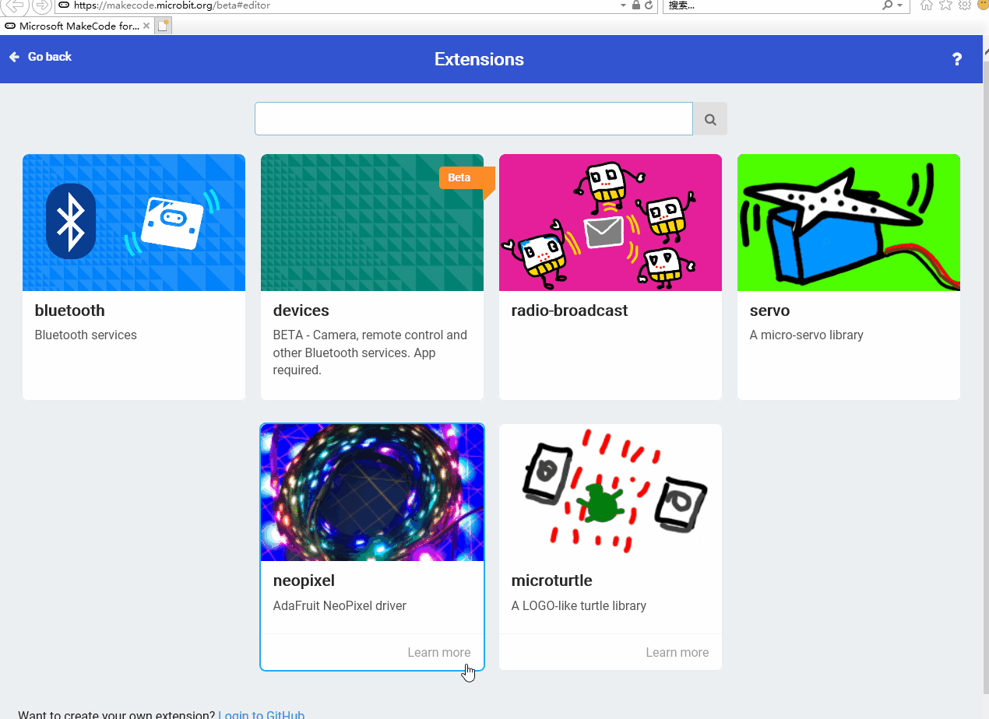Open a new browser tab
989x719 pixels.
(162, 25)
